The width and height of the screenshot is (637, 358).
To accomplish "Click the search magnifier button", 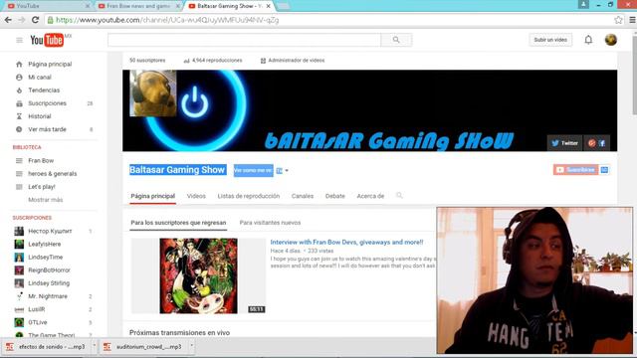I will pos(396,40).
